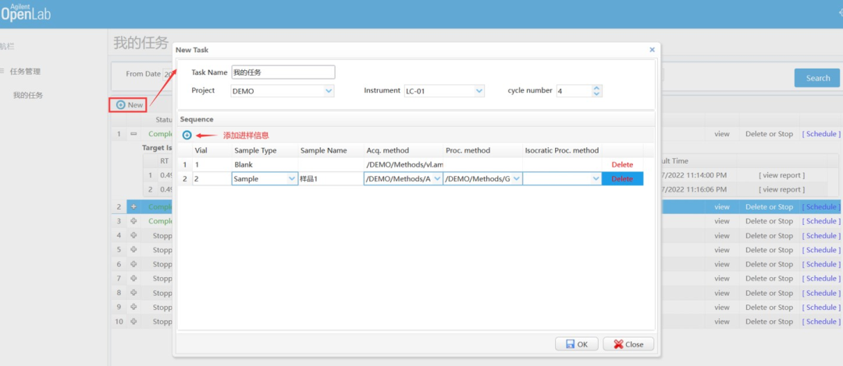Screen dimensions: 843x366
Task: Open Proc. method dropdown in row 2
Action: tap(517, 178)
